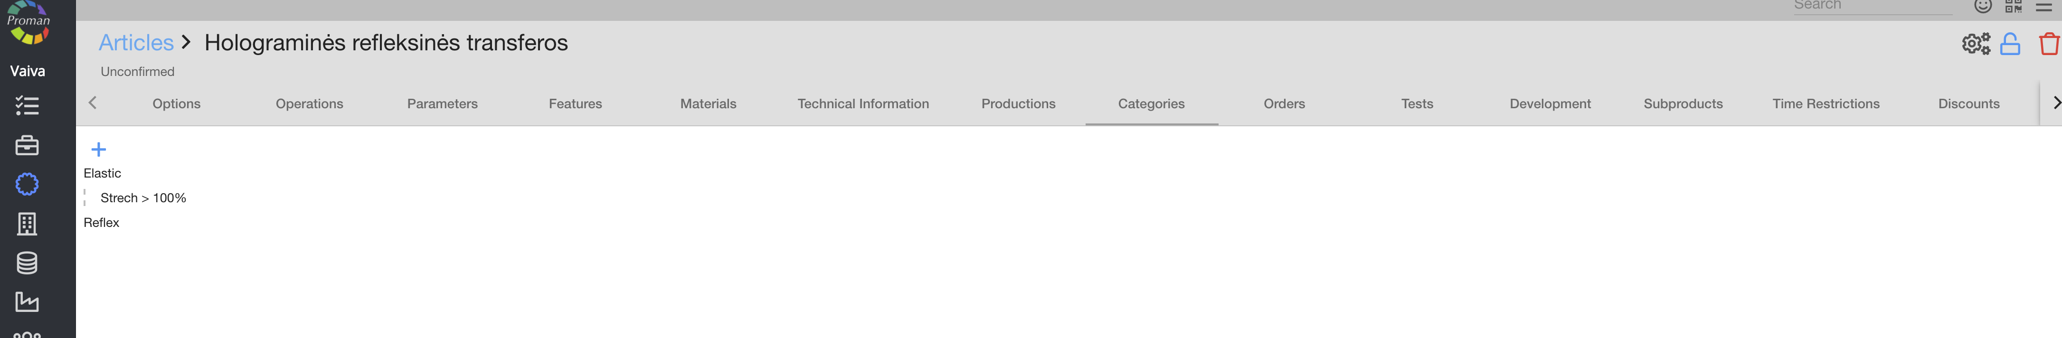Switch to the Materials tab
This screenshot has width=2062, height=338.
coord(708,103)
